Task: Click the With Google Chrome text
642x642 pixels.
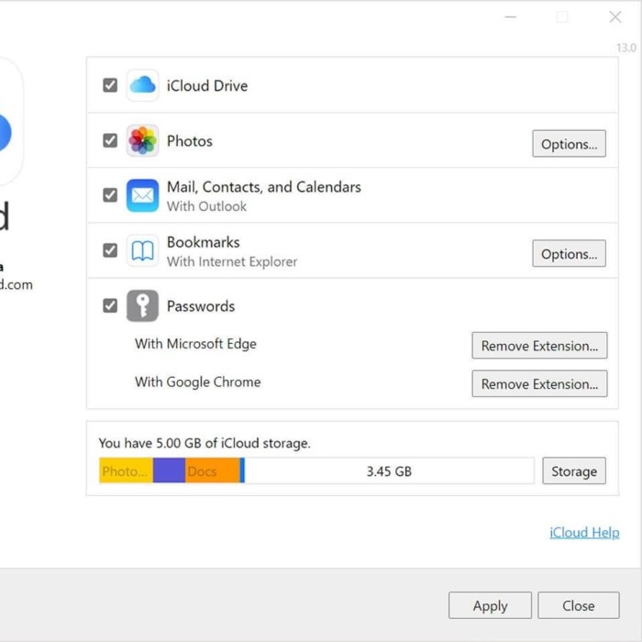Action: [x=198, y=382]
